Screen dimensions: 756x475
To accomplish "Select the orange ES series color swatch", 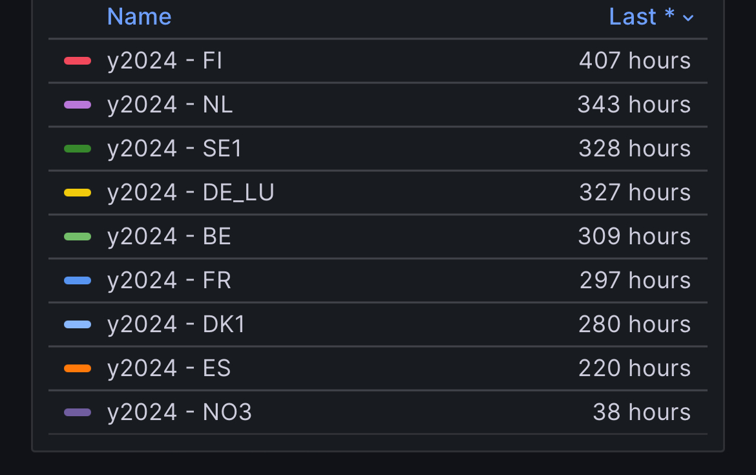I will (x=78, y=368).
